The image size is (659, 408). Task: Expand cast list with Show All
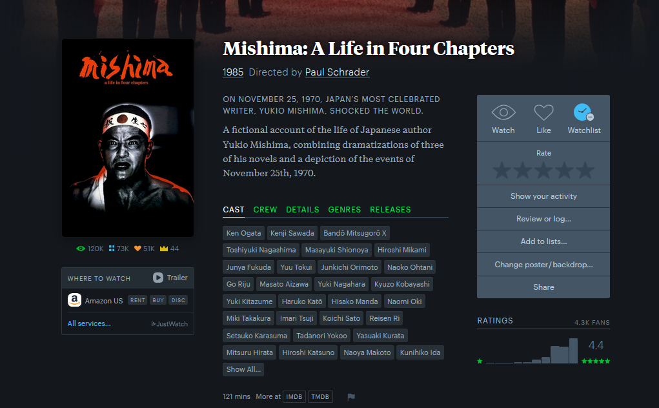(x=243, y=369)
